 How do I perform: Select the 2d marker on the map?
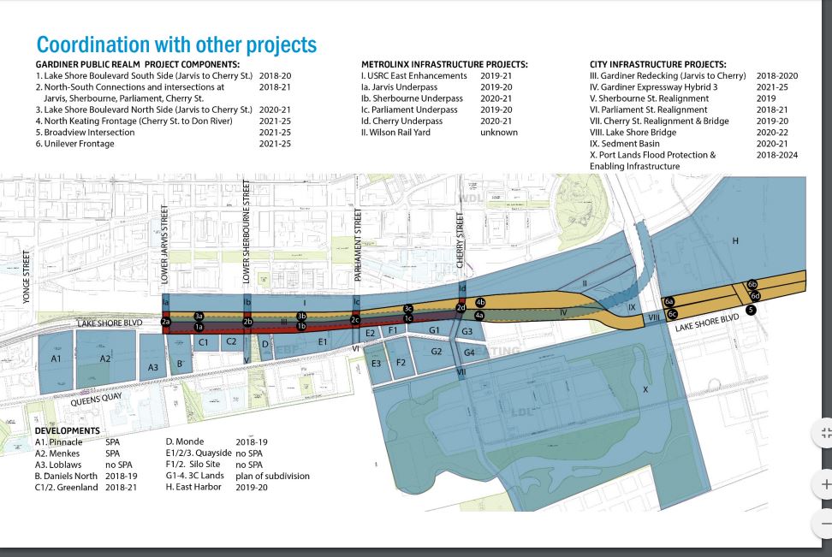point(460,306)
